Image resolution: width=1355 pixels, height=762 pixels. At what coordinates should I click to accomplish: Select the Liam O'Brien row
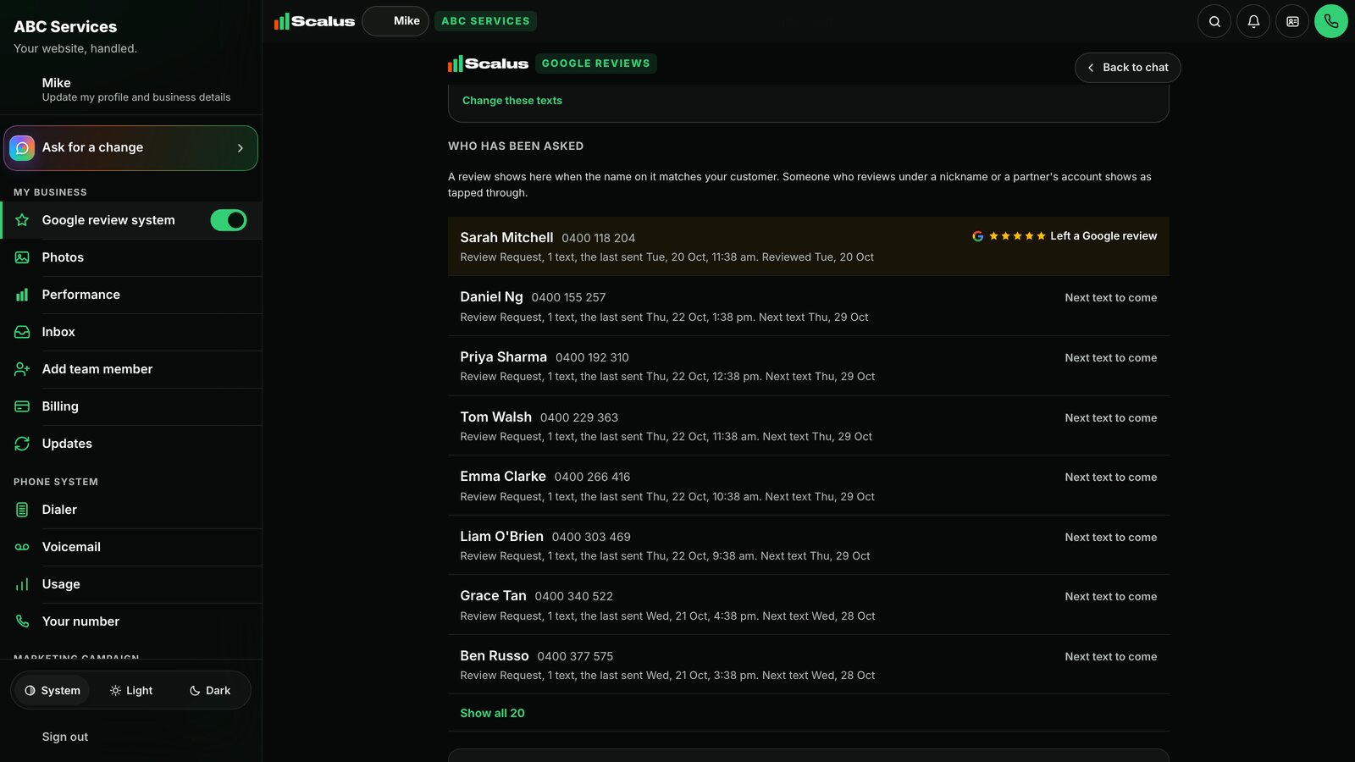808,545
